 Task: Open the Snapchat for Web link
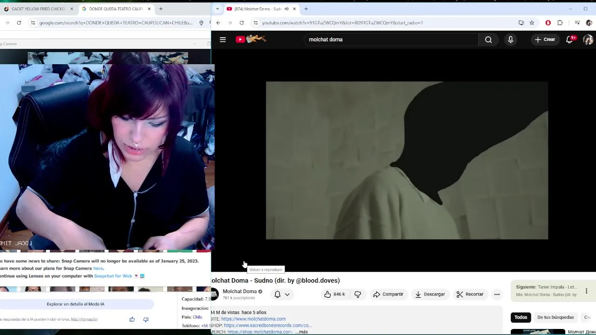(113, 276)
